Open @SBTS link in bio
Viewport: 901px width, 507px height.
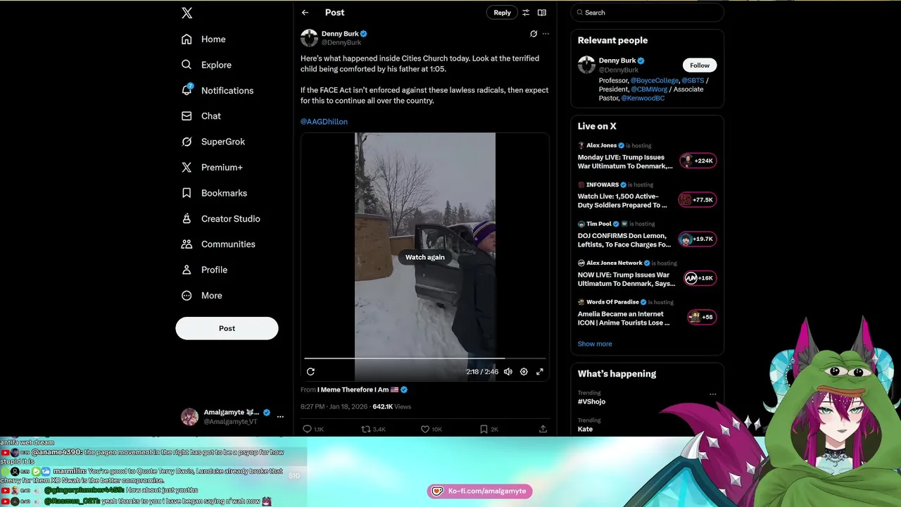click(693, 81)
